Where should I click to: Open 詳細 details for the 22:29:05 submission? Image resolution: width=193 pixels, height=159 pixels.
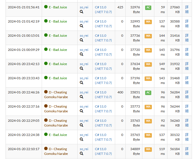click(x=187, y=123)
